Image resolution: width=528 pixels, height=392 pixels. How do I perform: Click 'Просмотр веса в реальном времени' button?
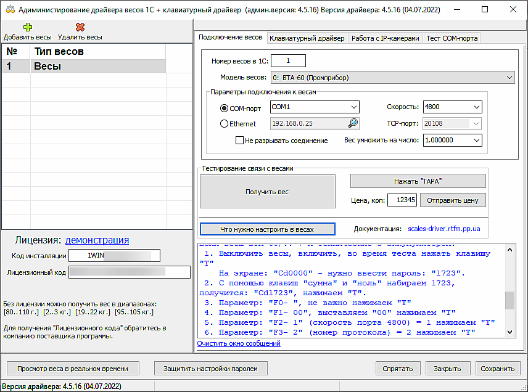point(73,369)
